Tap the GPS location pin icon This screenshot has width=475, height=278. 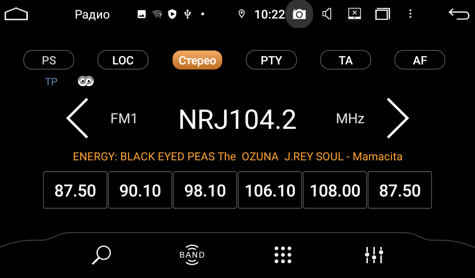(241, 14)
